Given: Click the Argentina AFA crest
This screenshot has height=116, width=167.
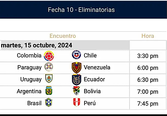Looking at the screenshot, I should tap(49, 90).
